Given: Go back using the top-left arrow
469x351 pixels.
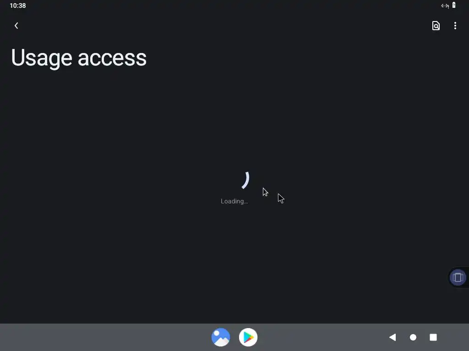Looking at the screenshot, I should point(16,26).
